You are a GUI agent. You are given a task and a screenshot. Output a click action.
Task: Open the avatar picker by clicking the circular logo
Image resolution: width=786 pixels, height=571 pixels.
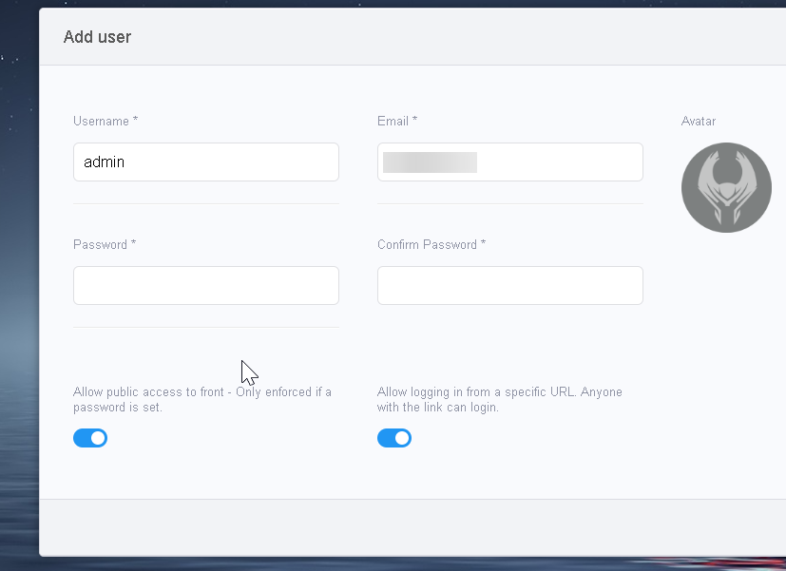pyautogui.click(x=726, y=187)
